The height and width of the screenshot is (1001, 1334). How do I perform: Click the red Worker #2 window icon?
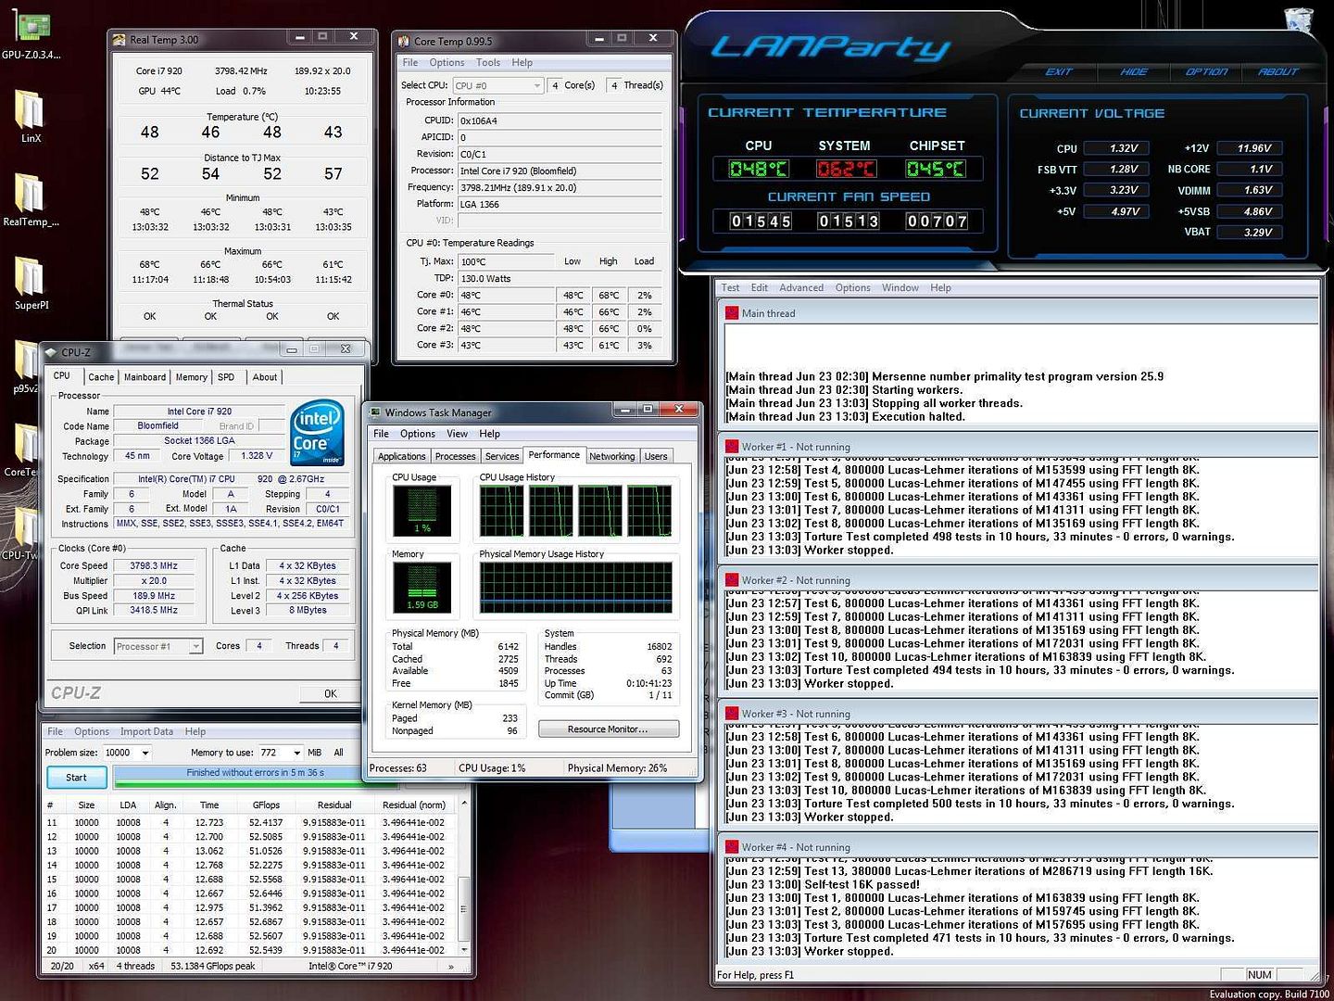click(731, 580)
